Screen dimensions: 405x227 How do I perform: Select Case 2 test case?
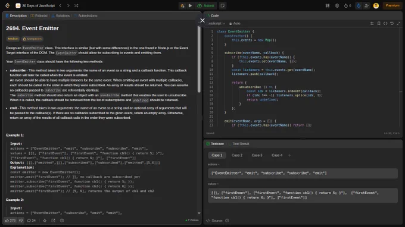237,155
